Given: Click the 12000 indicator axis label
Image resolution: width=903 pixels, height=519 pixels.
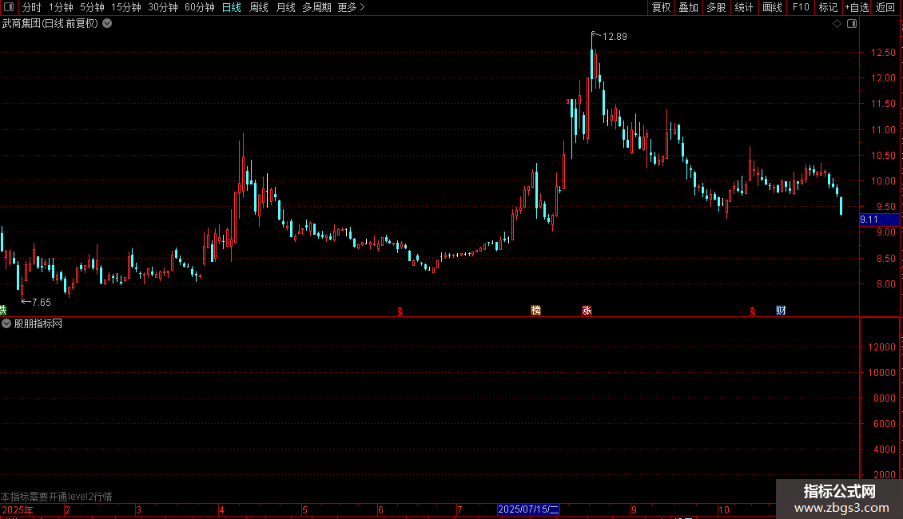Looking at the screenshot, I should coord(881,347).
